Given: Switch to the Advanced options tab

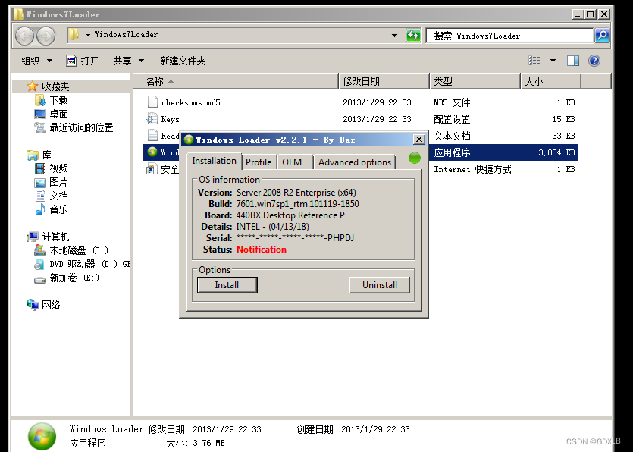Looking at the screenshot, I should pos(355,162).
